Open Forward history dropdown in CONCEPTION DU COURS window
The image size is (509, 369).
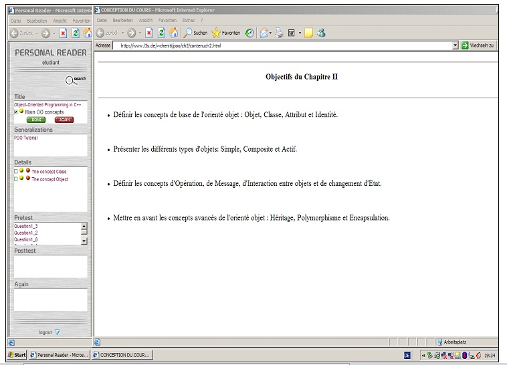140,33
